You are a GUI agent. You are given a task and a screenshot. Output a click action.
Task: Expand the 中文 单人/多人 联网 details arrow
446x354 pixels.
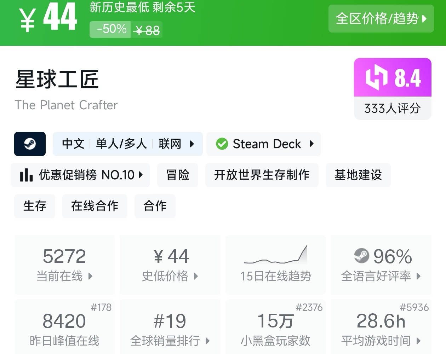click(192, 144)
